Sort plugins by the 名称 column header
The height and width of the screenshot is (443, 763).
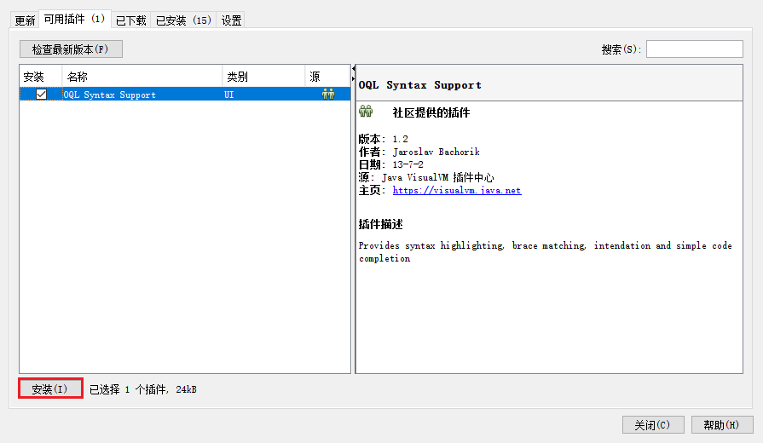(x=142, y=77)
